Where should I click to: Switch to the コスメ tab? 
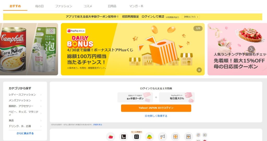[88, 6]
